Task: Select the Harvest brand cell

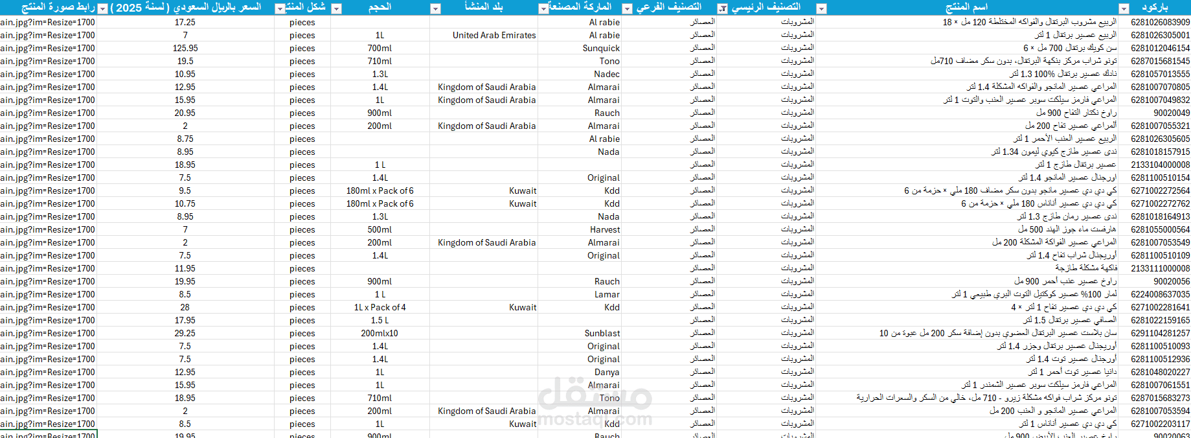Action: [580, 229]
